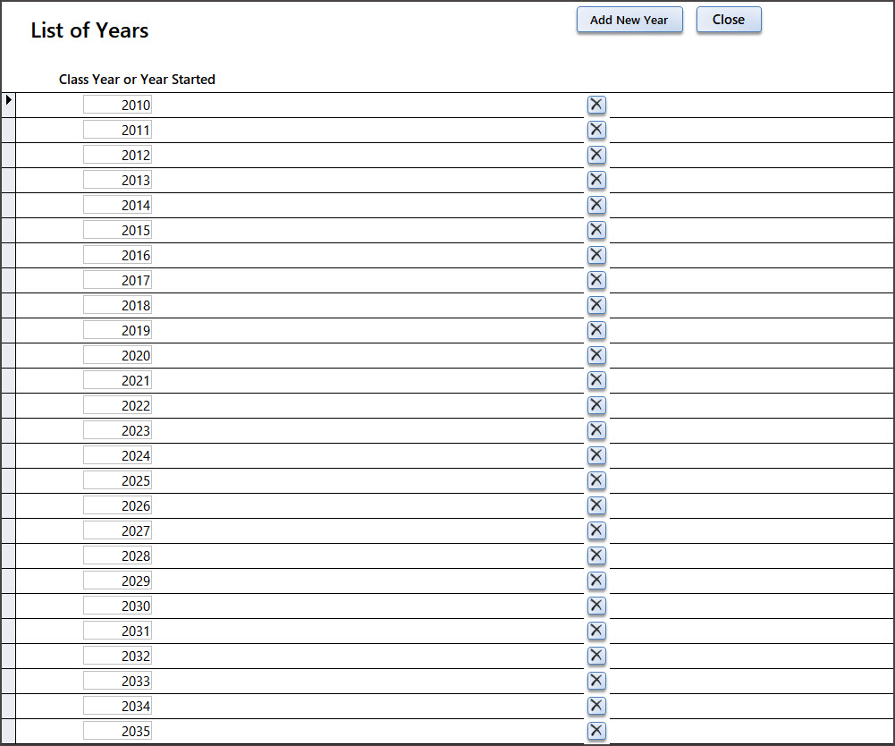
Task: Delete the 2019 entry
Action: pos(596,330)
